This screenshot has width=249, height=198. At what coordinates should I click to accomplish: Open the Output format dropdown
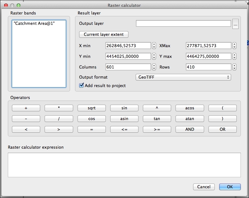pos(183,77)
